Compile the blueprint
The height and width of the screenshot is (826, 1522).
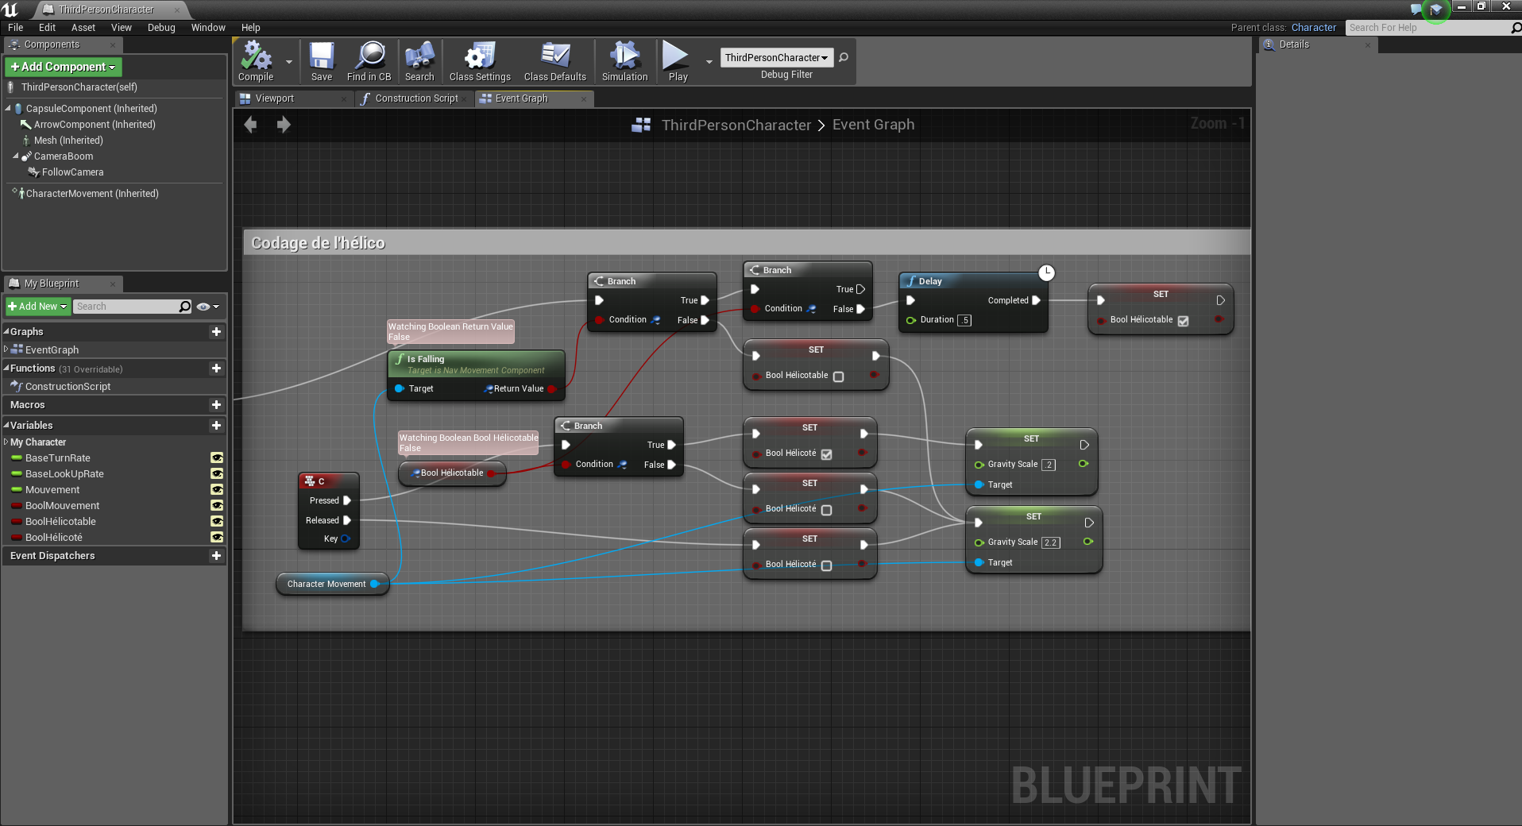[x=256, y=62]
